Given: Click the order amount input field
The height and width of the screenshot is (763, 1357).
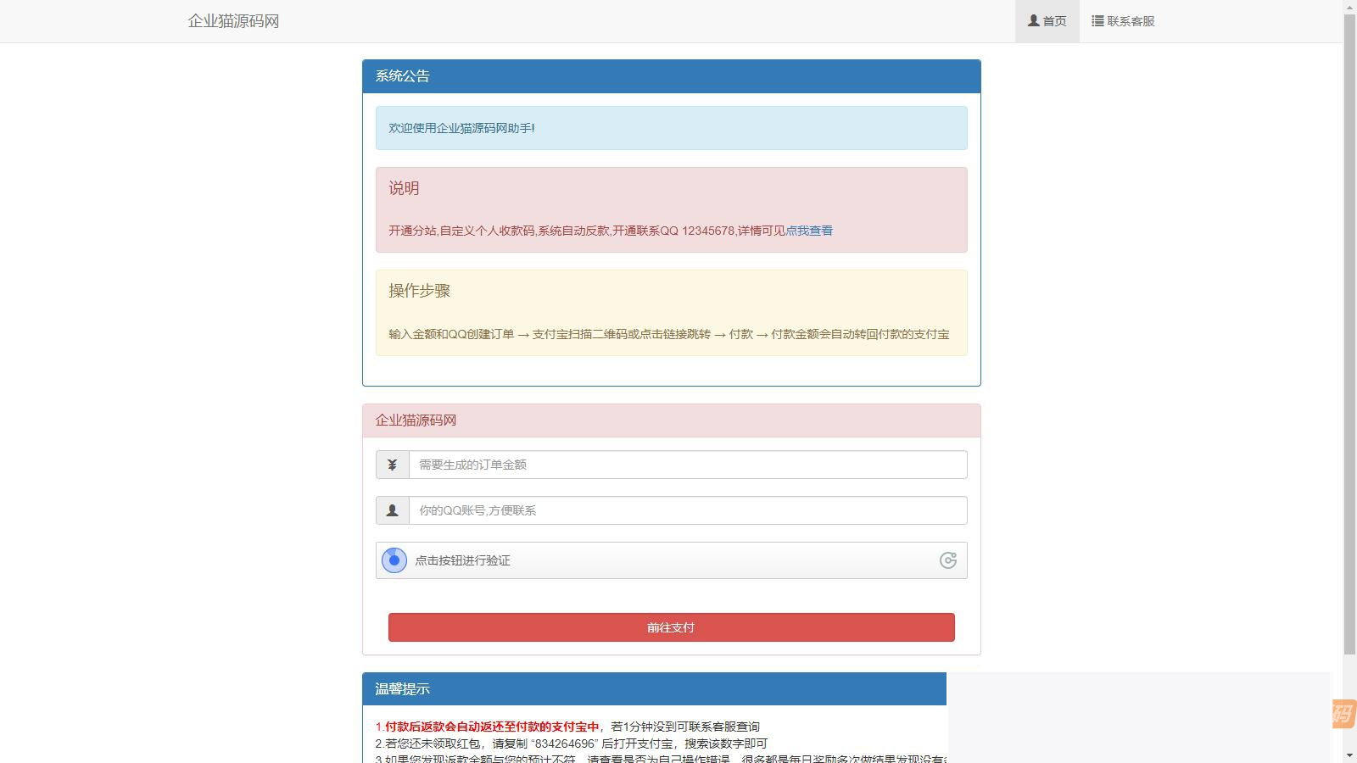Looking at the screenshot, I should tap(687, 465).
